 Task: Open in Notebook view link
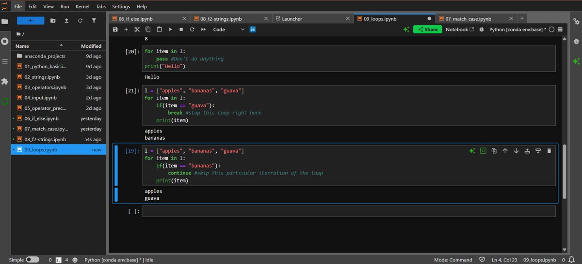(x=460, y=29)
